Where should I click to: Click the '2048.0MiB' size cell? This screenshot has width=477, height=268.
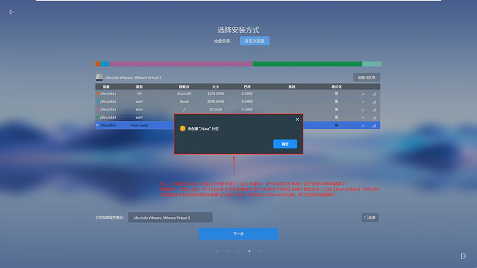click(216, 102)
